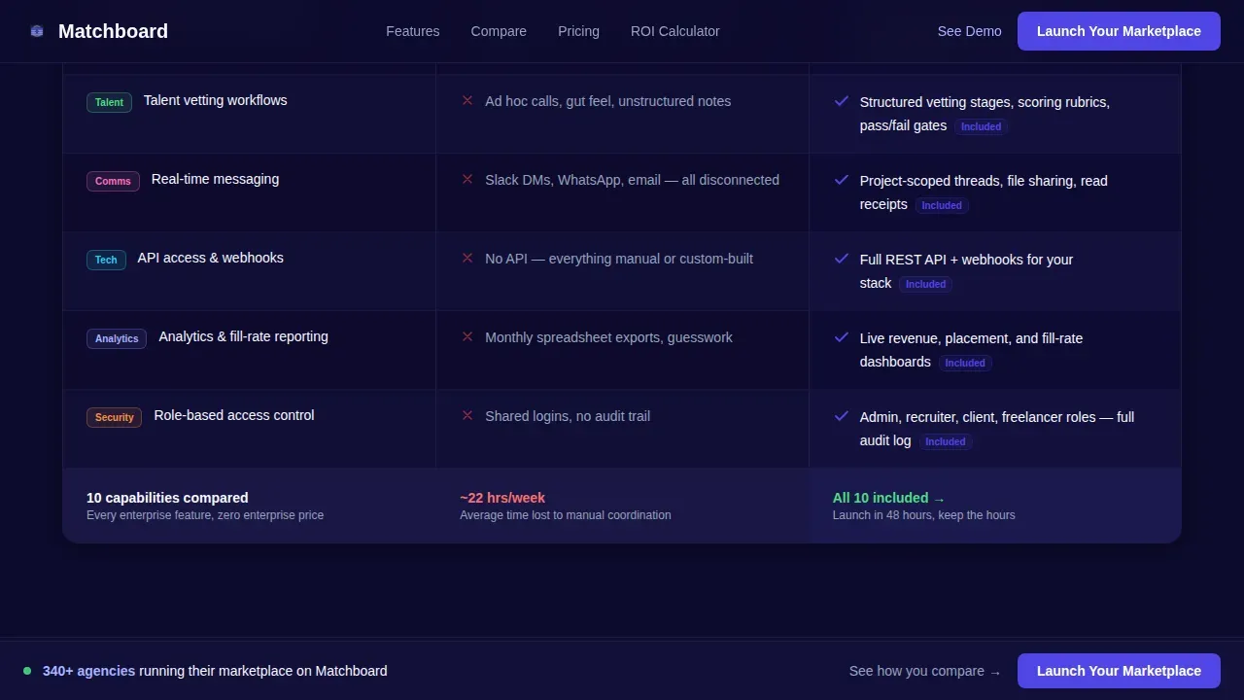The width and height of the screenshot is (1244, 700).
Task: Click the checkmark beside Full REST API
Action: pyautogui.click(x=842, y=258)
